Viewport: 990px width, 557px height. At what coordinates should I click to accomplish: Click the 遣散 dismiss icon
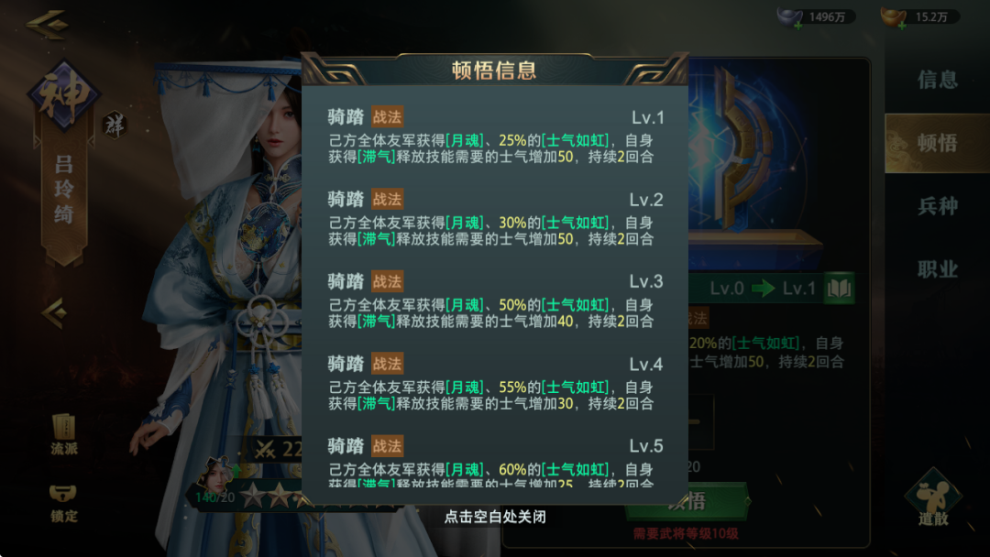point(933,498)
